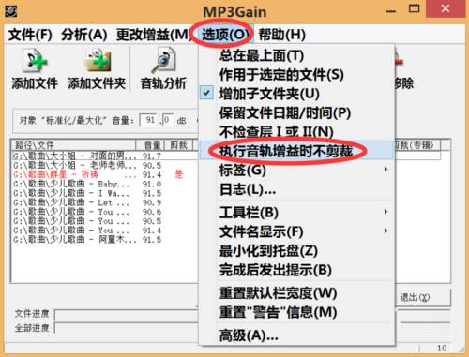Select the 少儿歌曲 - Baby row
Screen dimensions: 469x357
[105, 184]
